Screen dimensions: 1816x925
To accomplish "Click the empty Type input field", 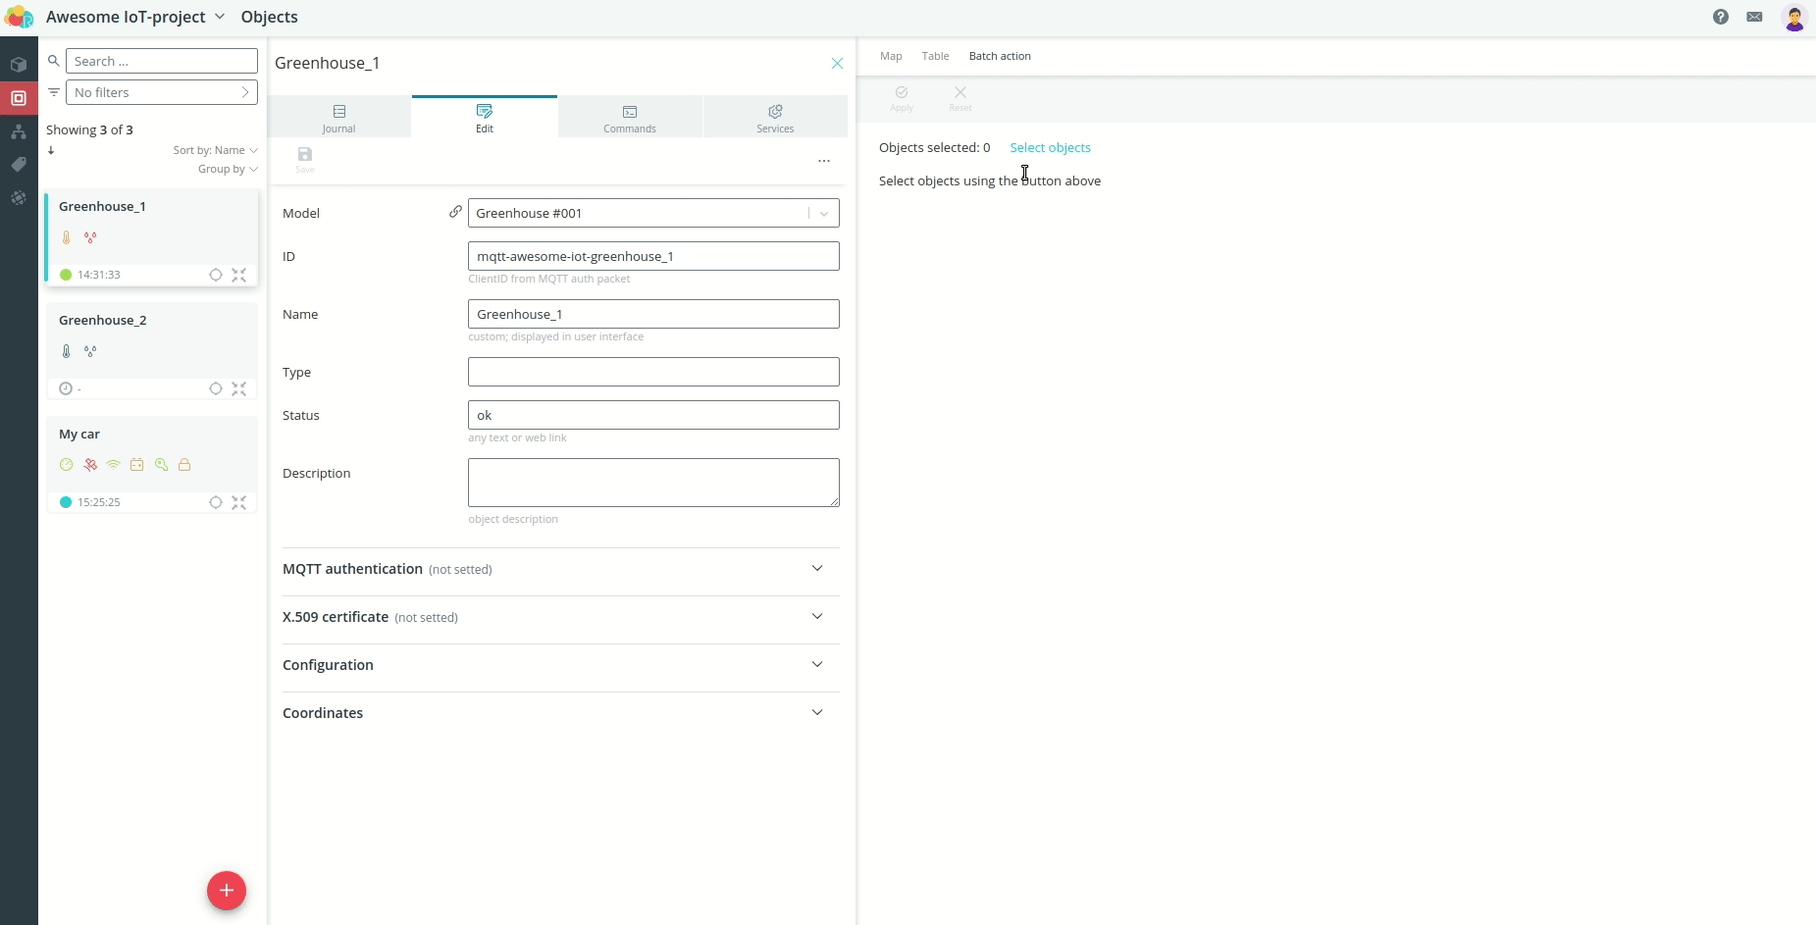I will 653,372.
